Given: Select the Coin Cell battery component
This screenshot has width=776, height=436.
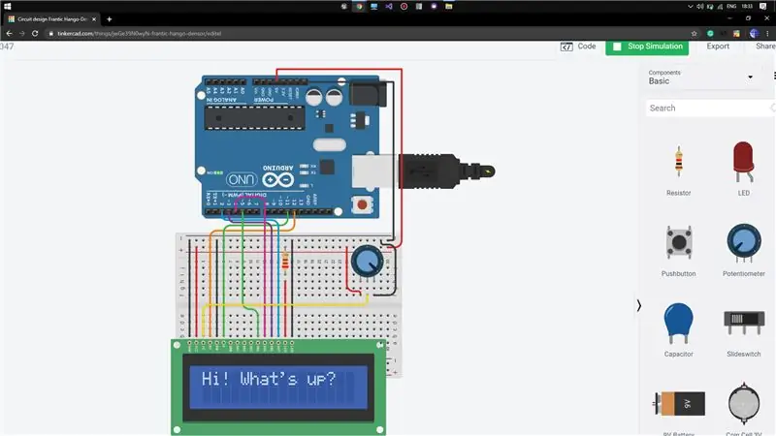Looking at the screenshot, I should 743,408.
